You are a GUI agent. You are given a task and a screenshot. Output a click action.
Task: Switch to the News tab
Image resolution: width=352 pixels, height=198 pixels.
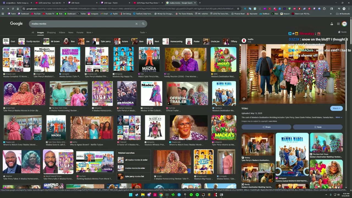click(71, 32)
